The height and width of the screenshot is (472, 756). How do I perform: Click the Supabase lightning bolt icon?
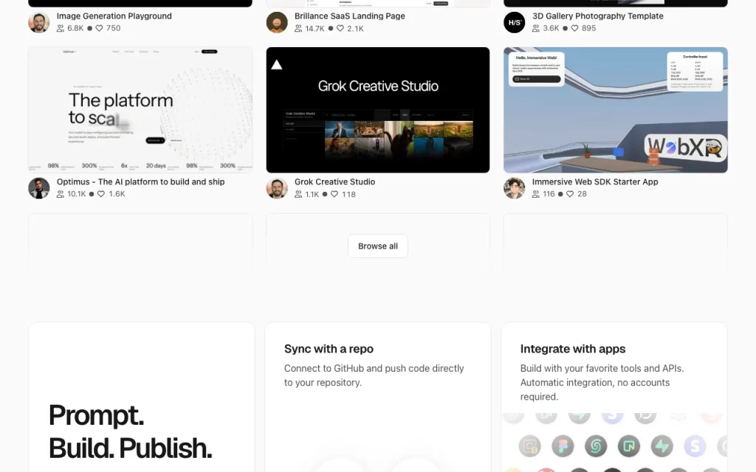pyautogui.click(x=661, y=446)
